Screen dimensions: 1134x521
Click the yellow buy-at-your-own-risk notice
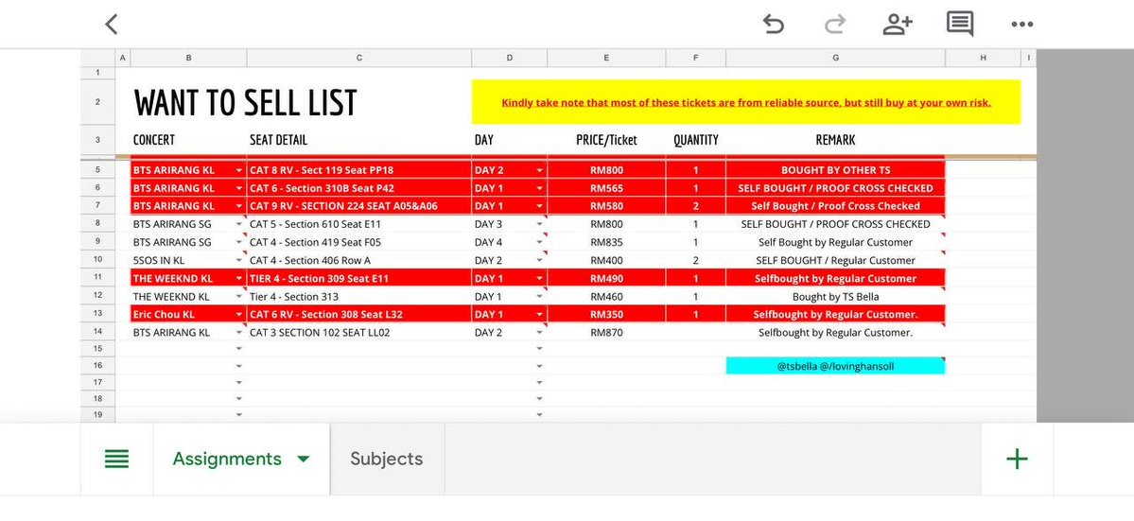coord(745,102)
